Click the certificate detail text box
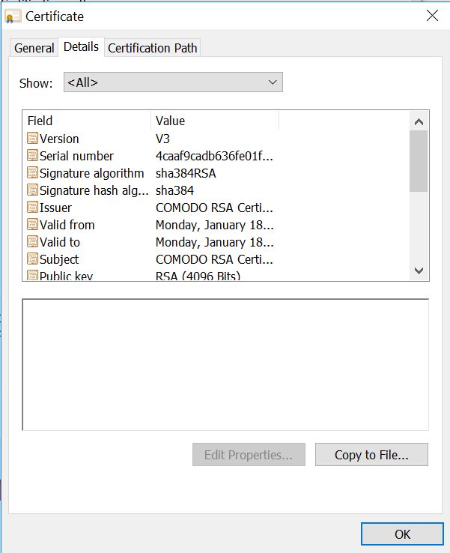 click(225, 365)
